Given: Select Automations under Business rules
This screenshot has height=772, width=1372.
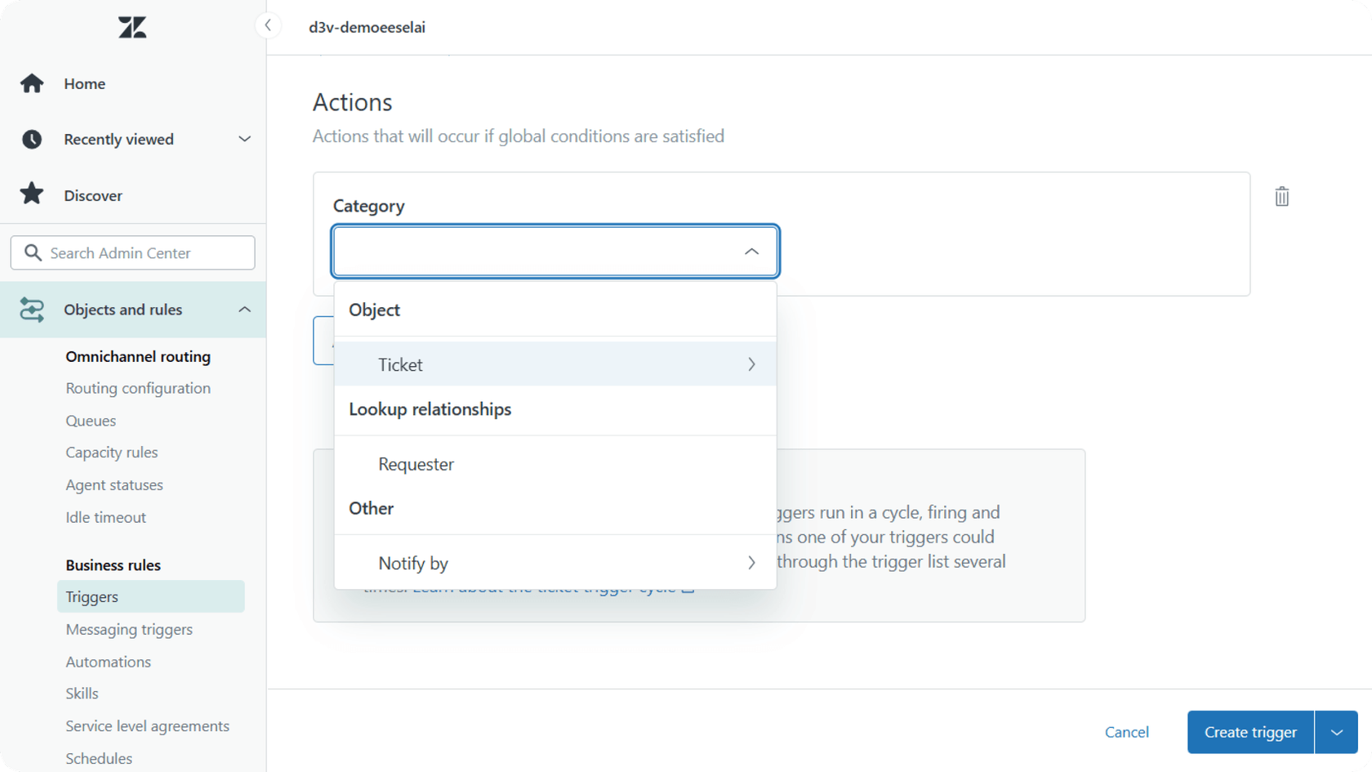Looking at the screenshot, I should point(108,662).
